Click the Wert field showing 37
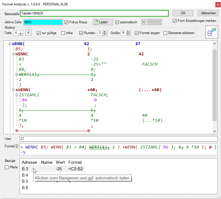The width and height of the screenshot is (221, 199). [x=118, y=139]
